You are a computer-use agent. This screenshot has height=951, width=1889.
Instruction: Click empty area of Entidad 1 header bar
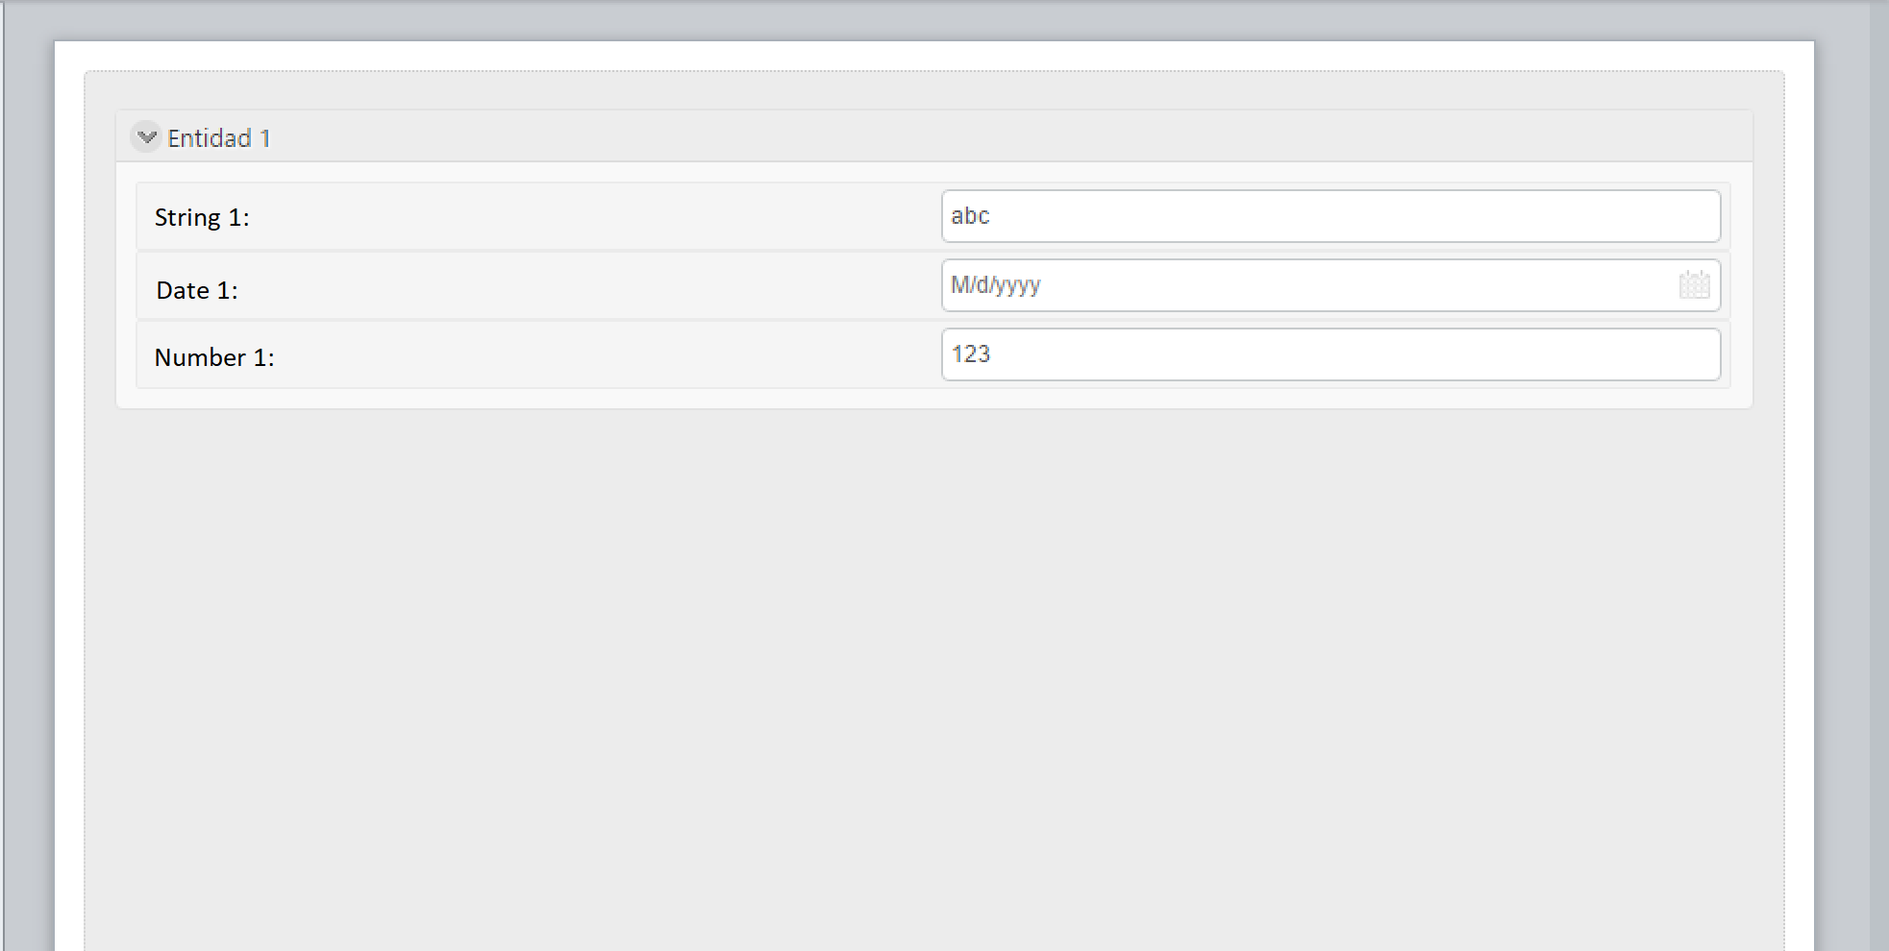1009,136
